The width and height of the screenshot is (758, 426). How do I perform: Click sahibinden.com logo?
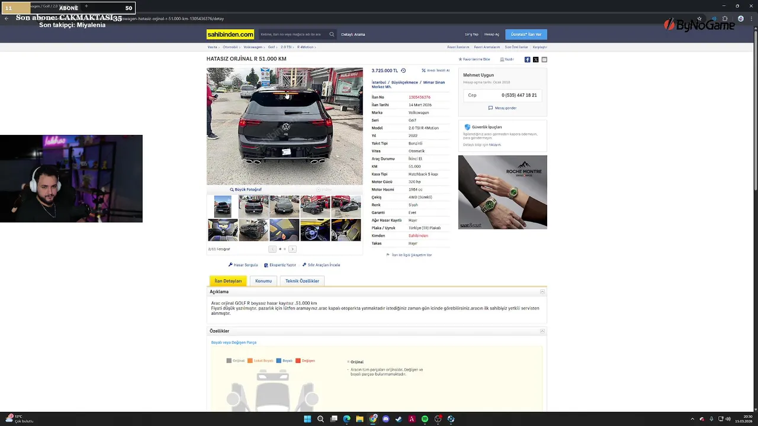pyautogui.click(x=230, y=34)
